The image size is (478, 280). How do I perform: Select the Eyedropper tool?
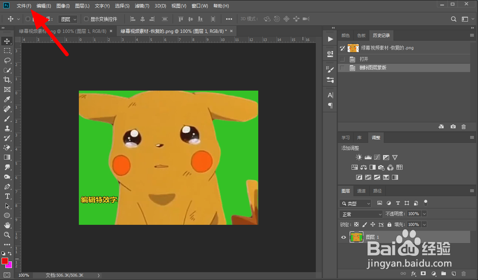(7, 99)
